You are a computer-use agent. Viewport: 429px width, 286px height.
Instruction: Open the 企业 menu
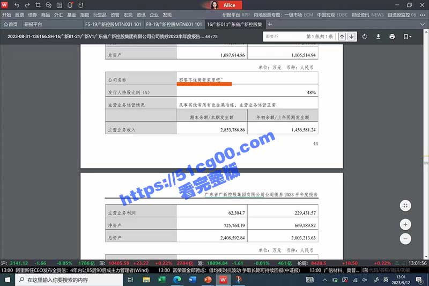[x=154, y=15]
